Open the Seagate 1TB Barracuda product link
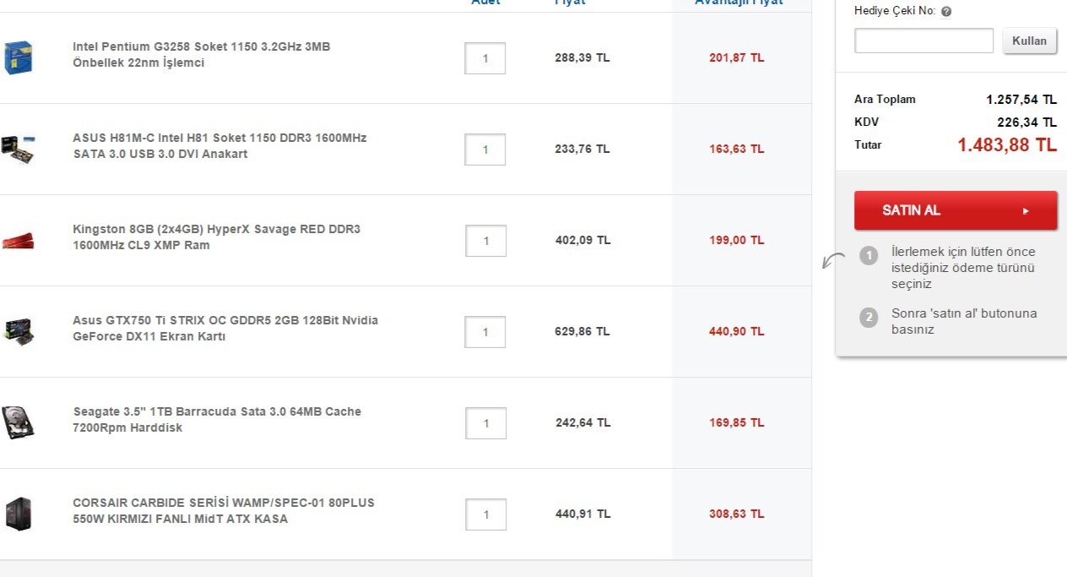Image resolution: width=1067 pixels, height=577 pixels. coord(216,420)
